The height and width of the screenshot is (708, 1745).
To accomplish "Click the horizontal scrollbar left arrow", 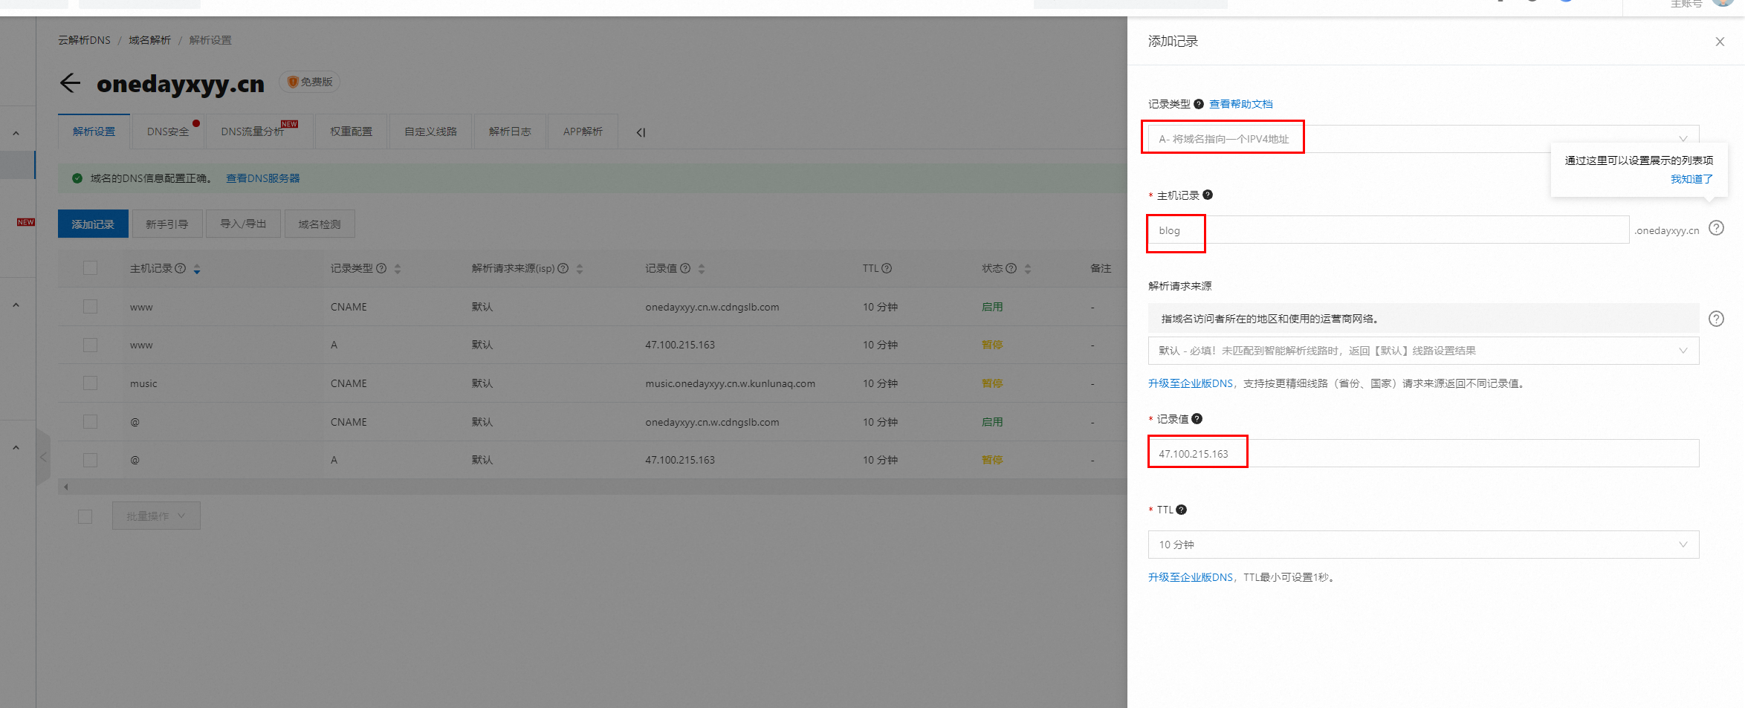I will [66, 487].
